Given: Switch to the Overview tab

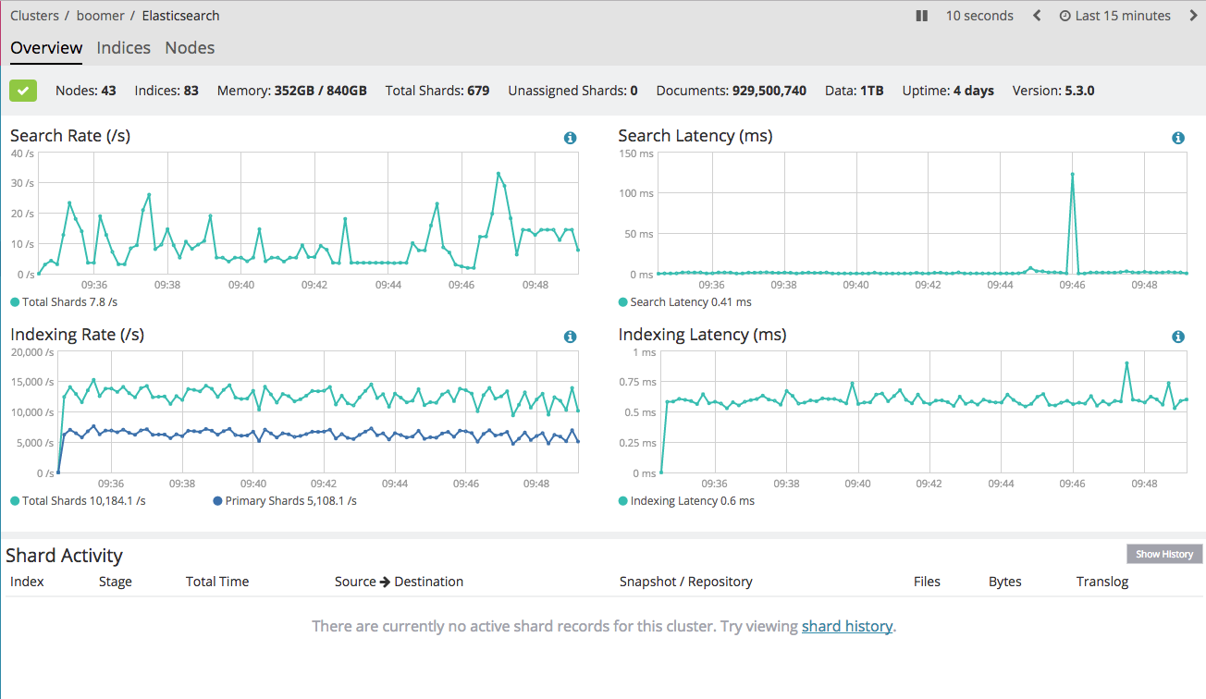Looking at the screenshot, I should coord(46,48).
